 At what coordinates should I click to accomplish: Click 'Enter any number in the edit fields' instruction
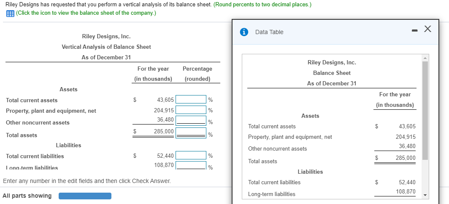(x=87, y=181)
